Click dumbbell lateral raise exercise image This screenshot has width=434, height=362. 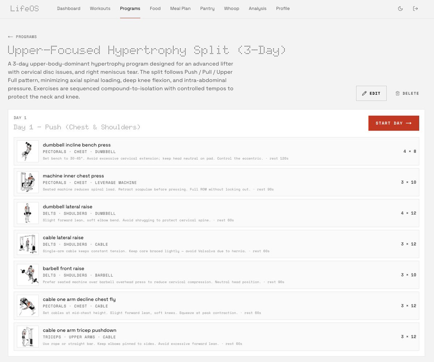point(27,213)
